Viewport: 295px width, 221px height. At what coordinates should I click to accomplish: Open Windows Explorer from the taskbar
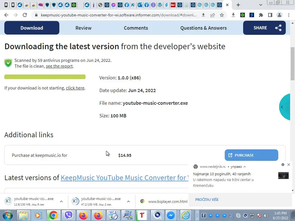point(24,215)
